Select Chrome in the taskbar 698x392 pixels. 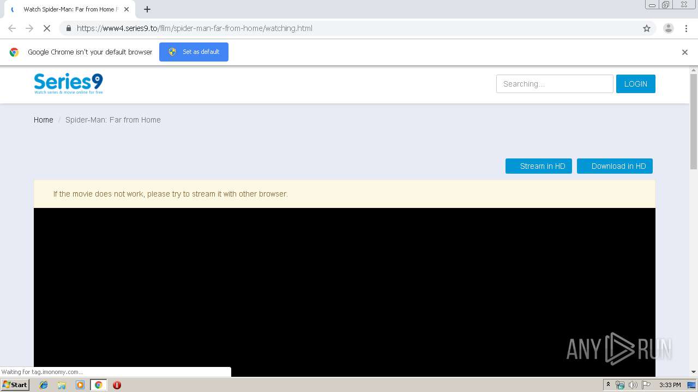(98, 385)
